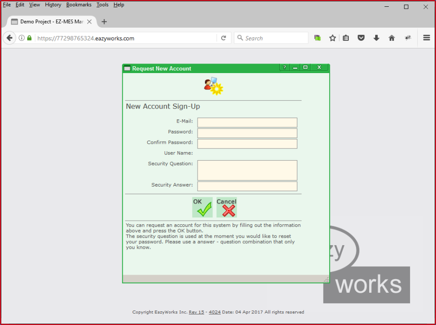Viewport: 436px width, 325px height.
Task: Click the browser Search box
Action: pyautogui.click(x=271, y=38)
